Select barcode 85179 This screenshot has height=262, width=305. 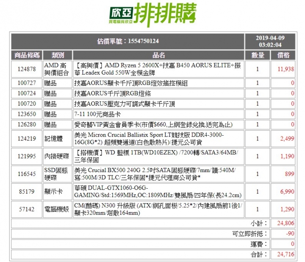coord(27,192)
